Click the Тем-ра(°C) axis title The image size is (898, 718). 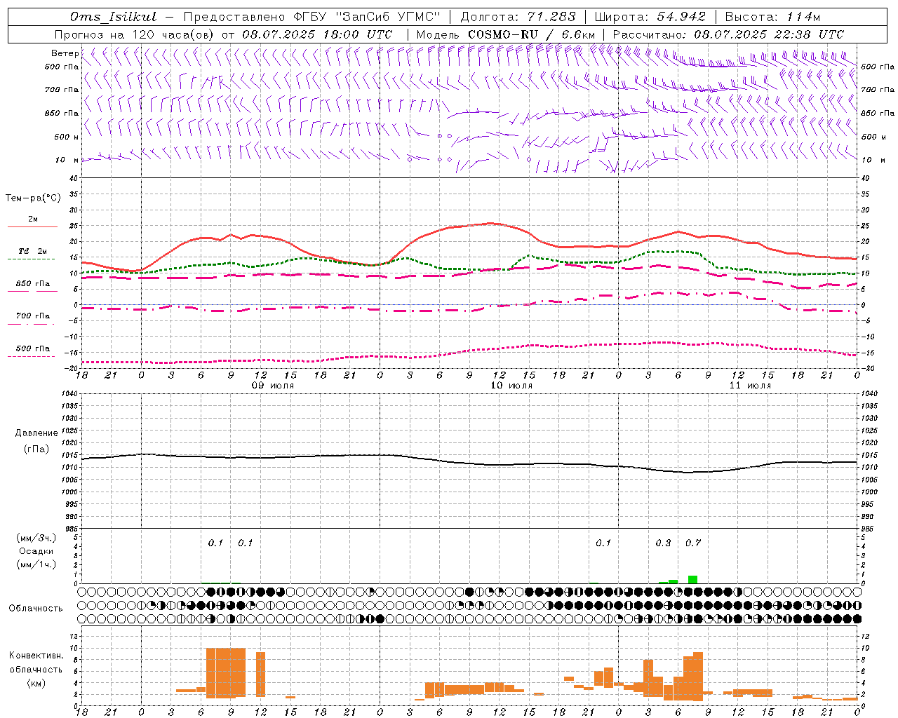pyautogui.click(x=33, y=198)
